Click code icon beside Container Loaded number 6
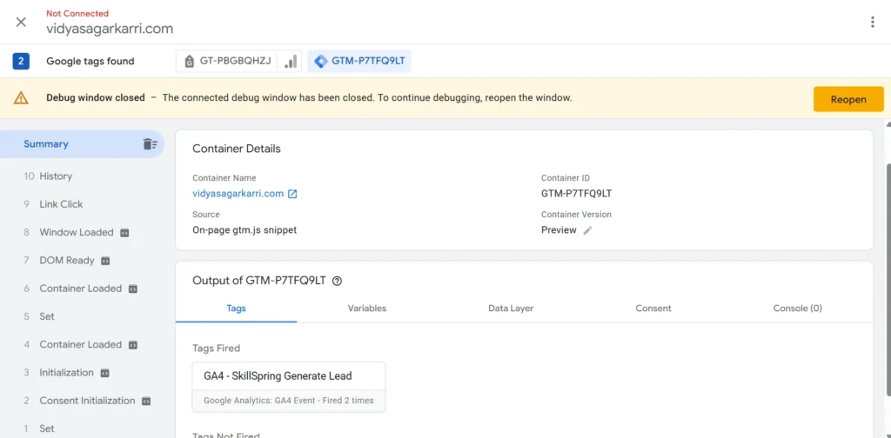This screenshot has width=891, height=438. (x=132, y=289)
